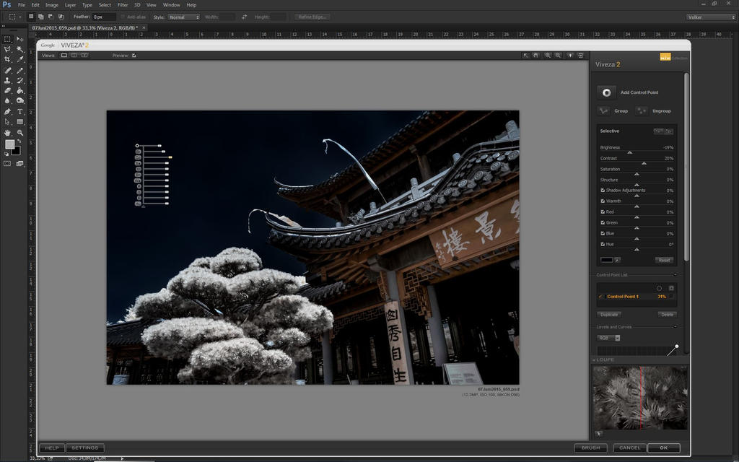Click the Add Control Point icon

pos(607,92)
